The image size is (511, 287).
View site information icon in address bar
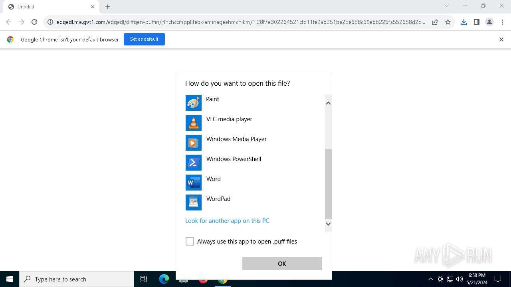tap(50, 22)
